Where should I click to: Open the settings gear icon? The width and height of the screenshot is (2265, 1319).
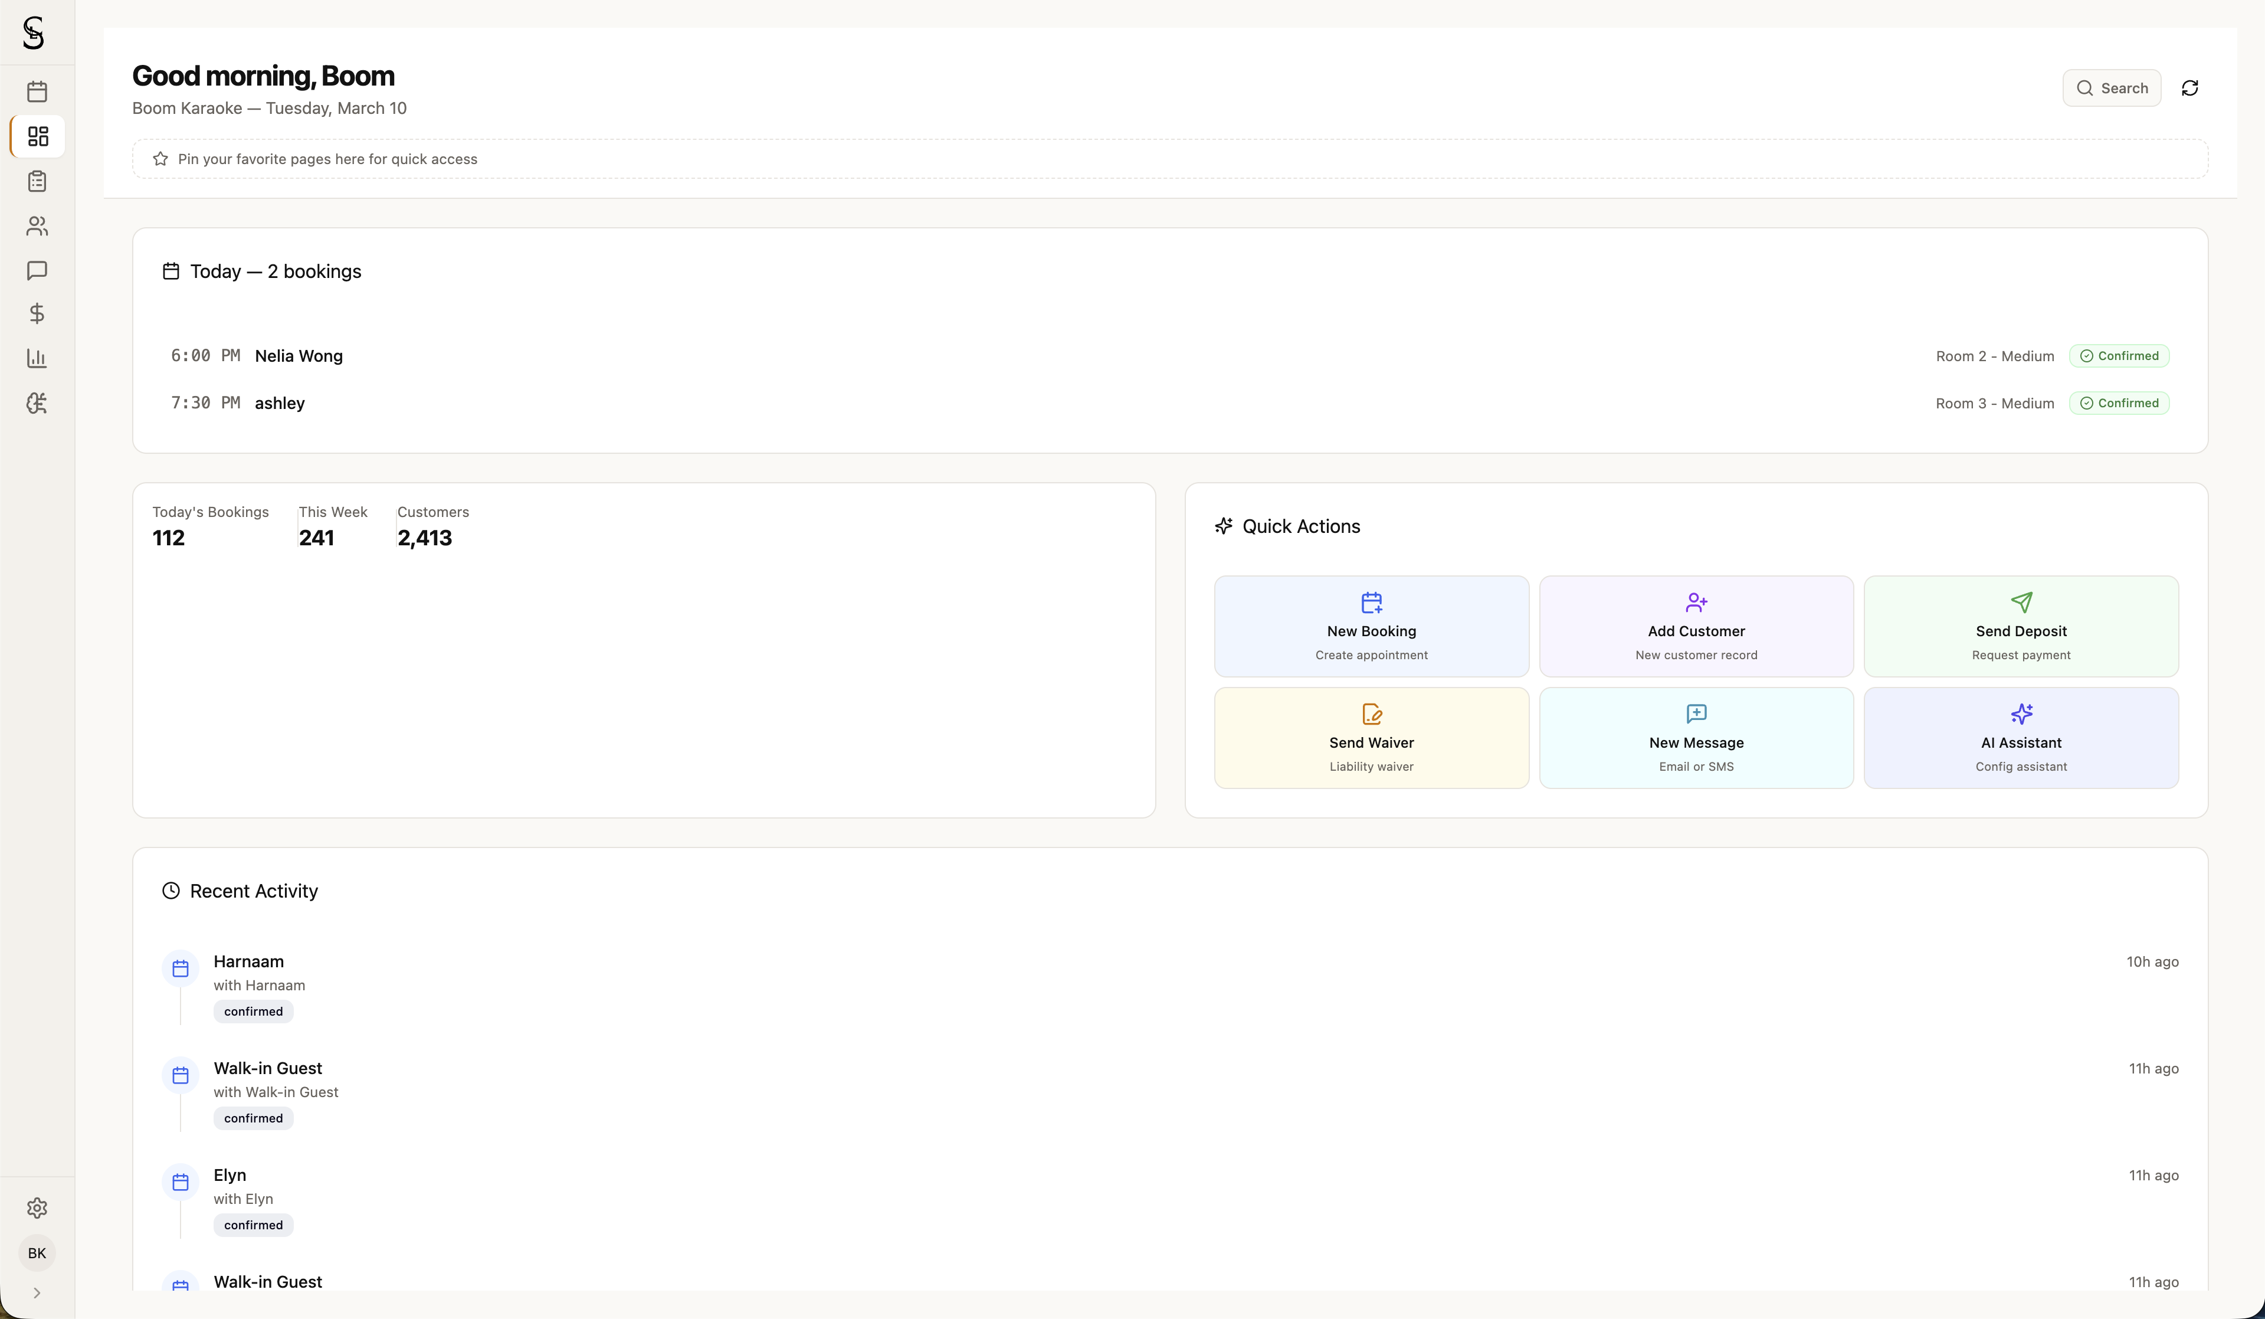click(x=37, y=1207)
